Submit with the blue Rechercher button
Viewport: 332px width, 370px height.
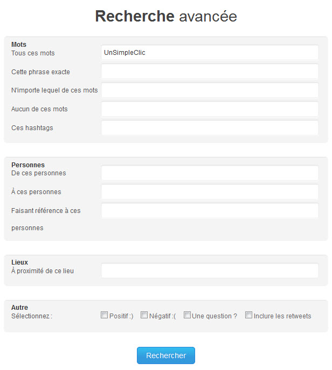pyautogui.click(x=166, y=355)
